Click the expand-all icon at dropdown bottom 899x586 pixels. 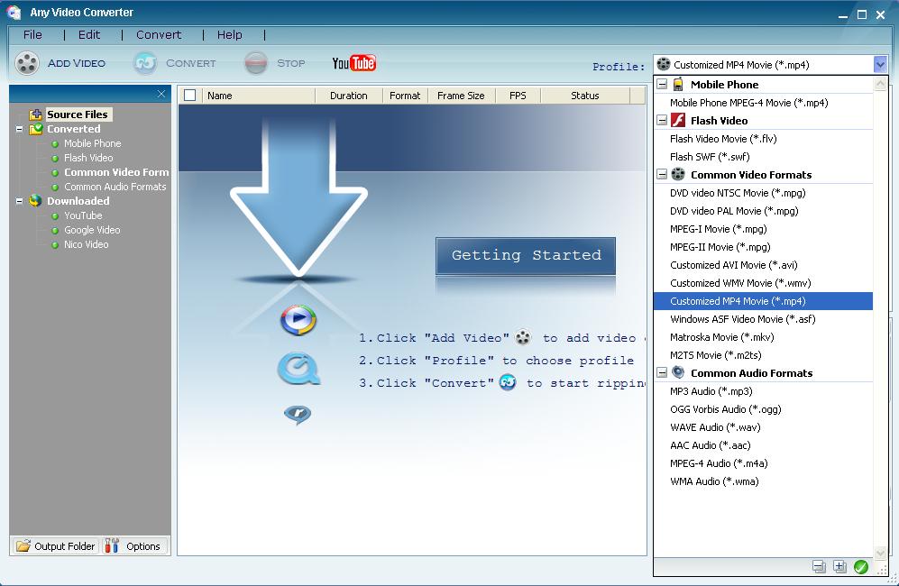point(839,566)
